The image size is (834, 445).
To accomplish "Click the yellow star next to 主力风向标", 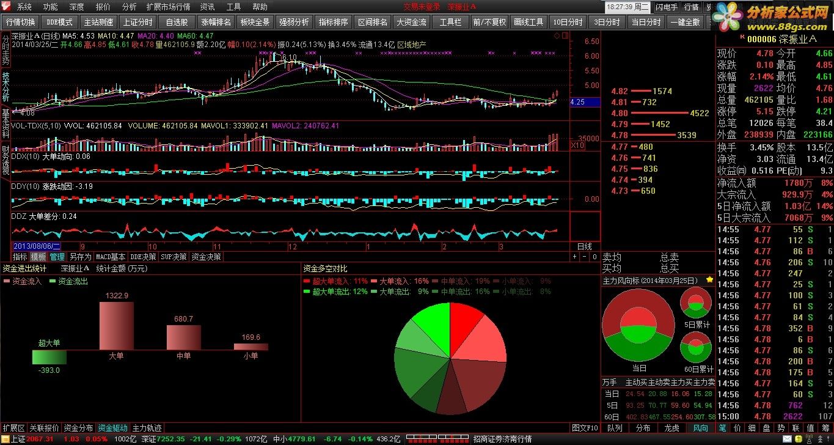I will click(709, 280).
